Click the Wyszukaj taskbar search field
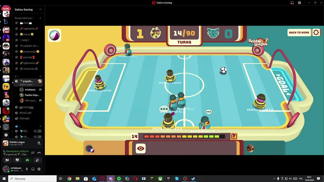Screen dimensions: 324x182 (x=32, y=179)
